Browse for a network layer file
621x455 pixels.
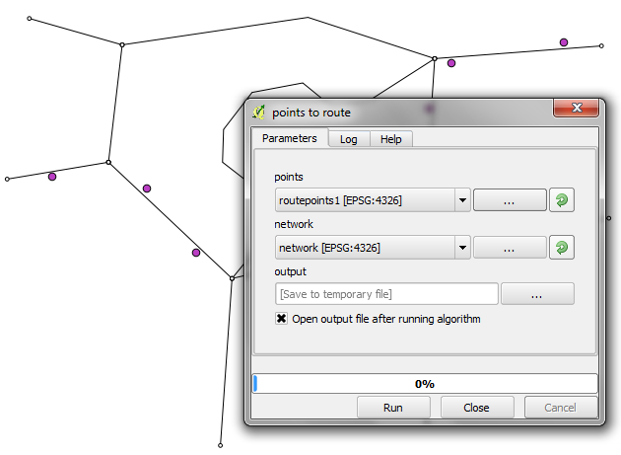(x=510, y=248)
